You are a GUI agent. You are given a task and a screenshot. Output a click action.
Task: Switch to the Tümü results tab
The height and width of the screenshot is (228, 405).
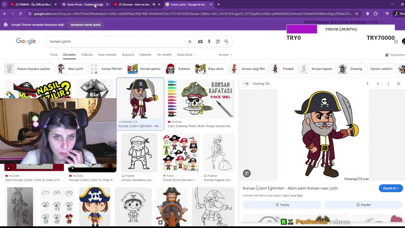(54, 55)
